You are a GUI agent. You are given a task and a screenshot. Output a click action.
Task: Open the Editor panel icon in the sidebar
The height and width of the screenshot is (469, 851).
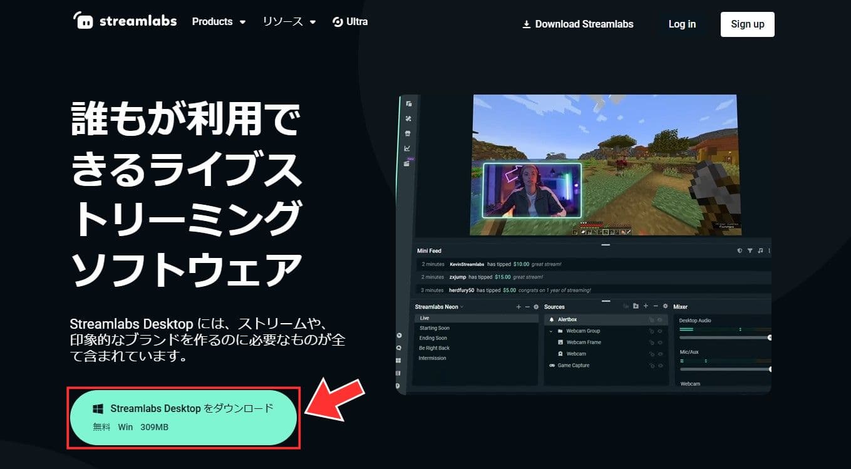tap(408, 104)
